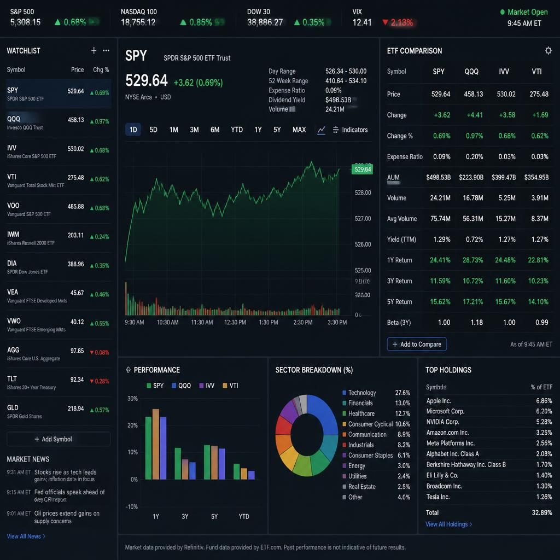Click the Chg % watchlist column header
560x560 pixels.
[101, 69]
